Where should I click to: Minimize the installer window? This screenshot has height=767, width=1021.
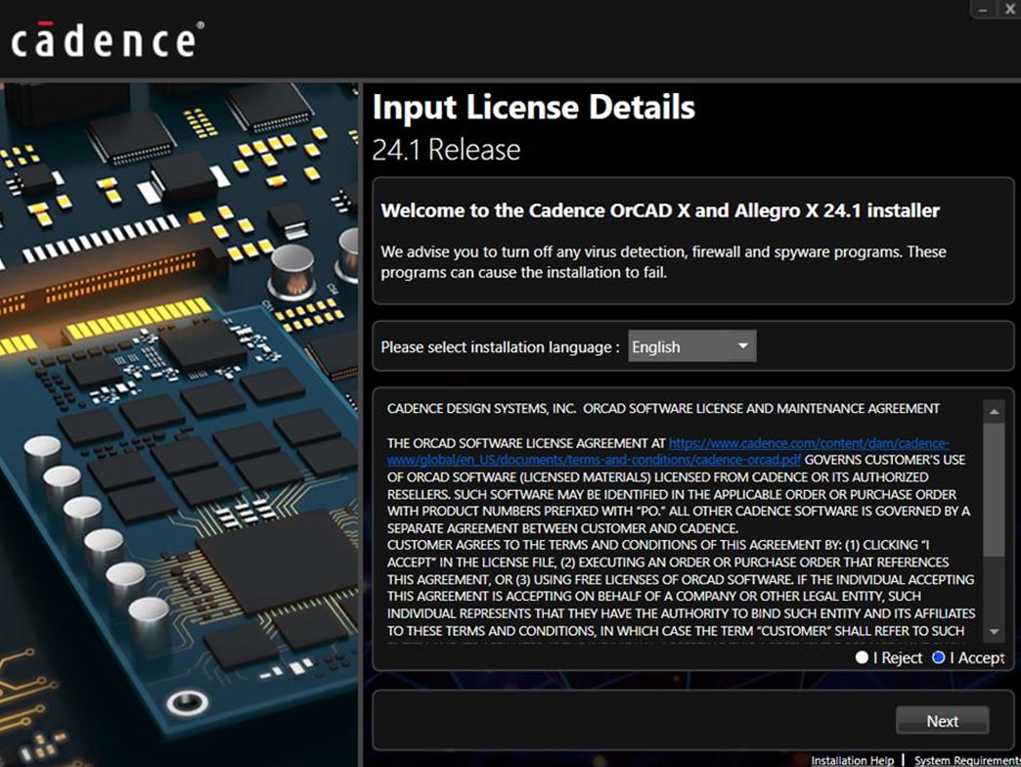coord(983,10)
